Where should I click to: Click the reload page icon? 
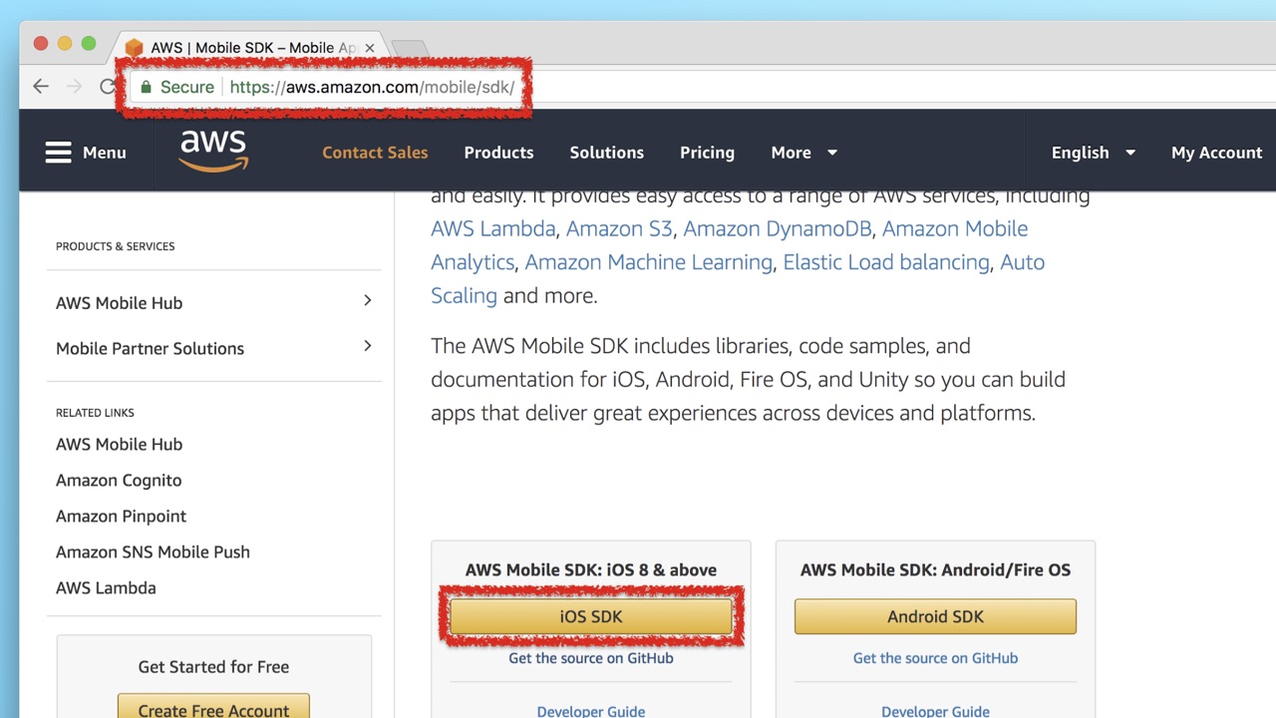[x=107, y=87]
